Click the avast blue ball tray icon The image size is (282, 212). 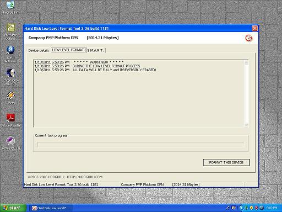click(x=262, y=208)
